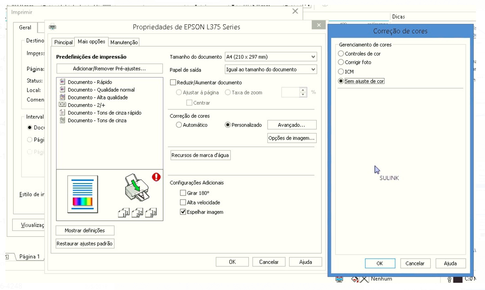Click the Documento - Tons de cinza rápido text

click(x=105, y=113)
